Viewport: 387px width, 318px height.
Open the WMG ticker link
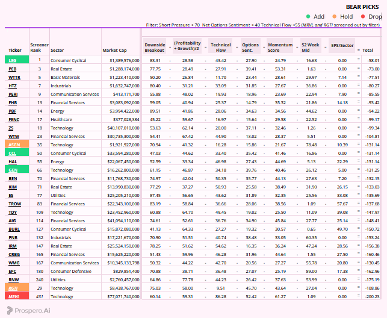[x=14, y=263]
